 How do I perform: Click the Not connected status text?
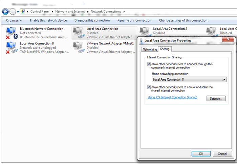(30, 33)
